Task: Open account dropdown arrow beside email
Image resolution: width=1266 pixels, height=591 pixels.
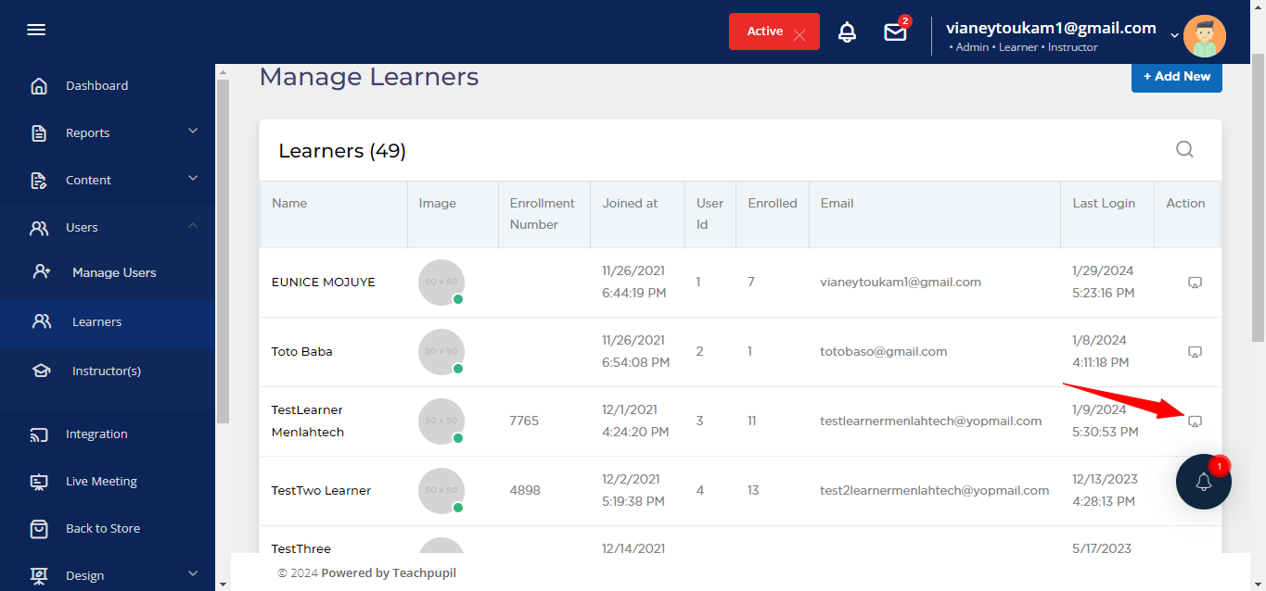Action: coord(1174,35)
